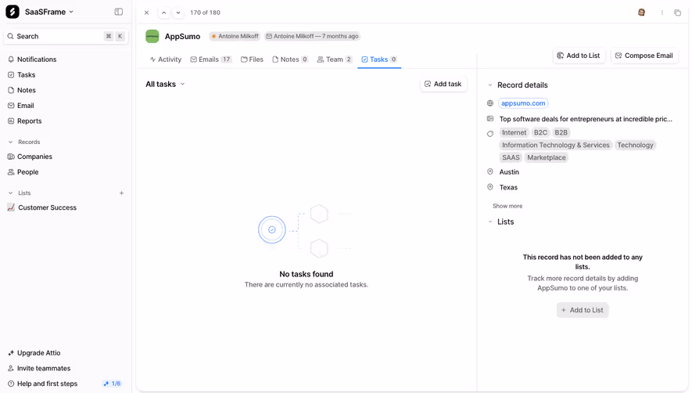Open the SaaSFrame workspace dropdown
692x393 pixels.
click(49, 12)
